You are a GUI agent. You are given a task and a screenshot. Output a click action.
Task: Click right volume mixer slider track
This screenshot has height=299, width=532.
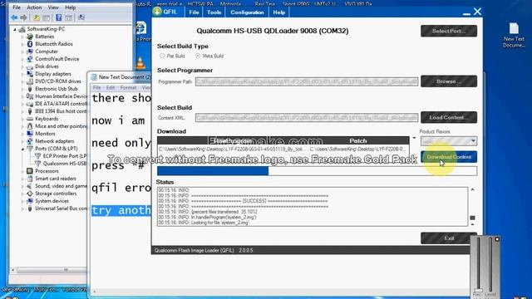(x=490, y=263)
